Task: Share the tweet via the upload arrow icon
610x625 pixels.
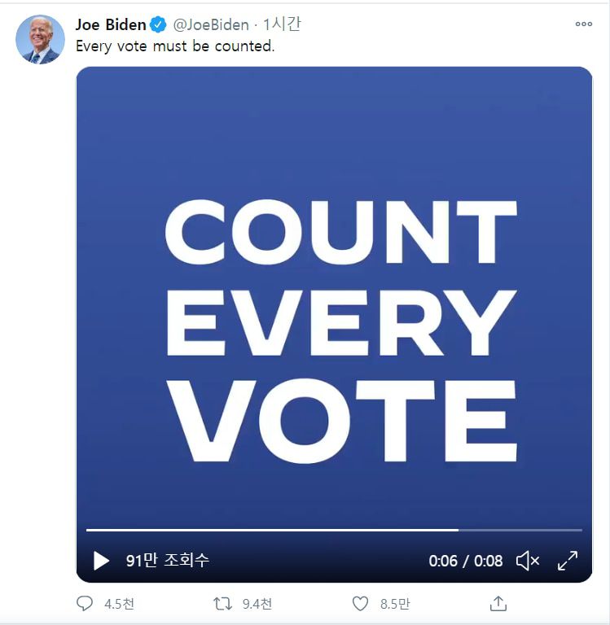Action: (x=498, y=604)
